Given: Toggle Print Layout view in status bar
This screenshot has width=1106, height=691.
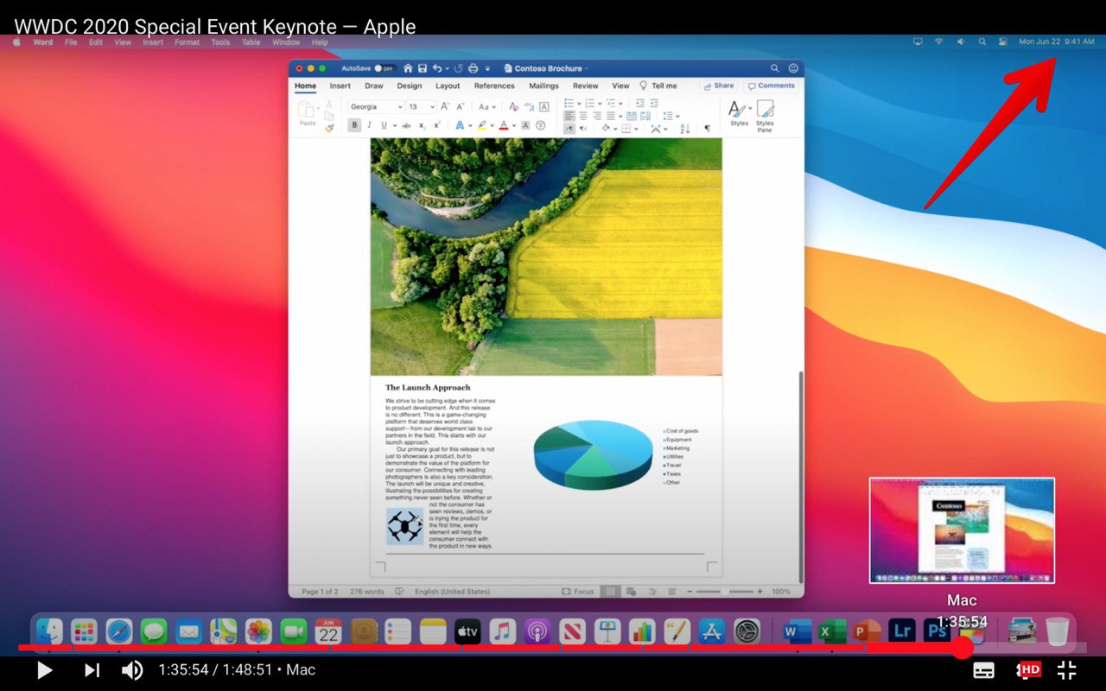Looking at the screenshot, I should click(x=610, y=592).
